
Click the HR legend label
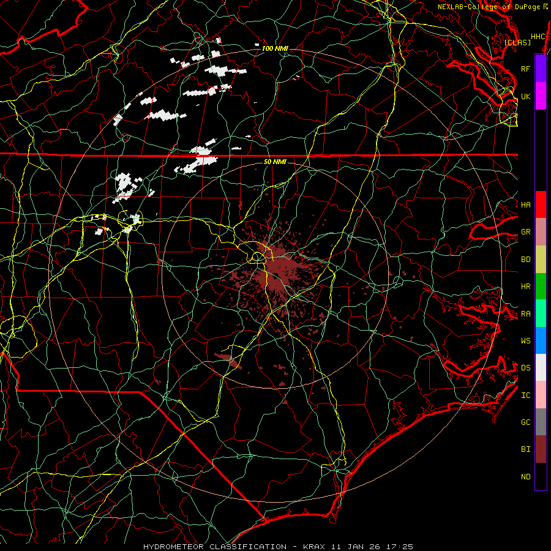(x=526, y=287)
